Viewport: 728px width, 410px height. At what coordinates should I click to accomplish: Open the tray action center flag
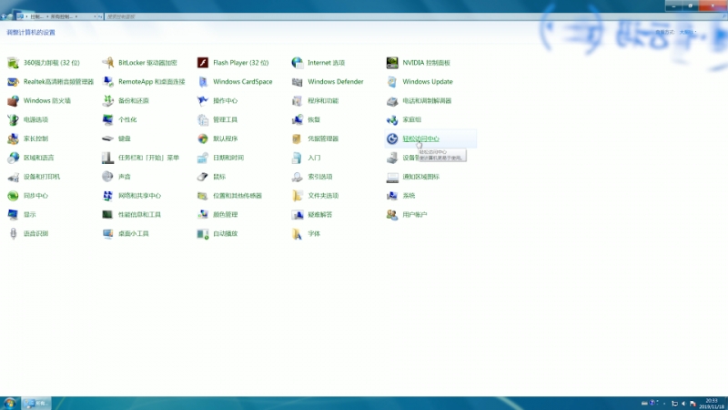693,404
